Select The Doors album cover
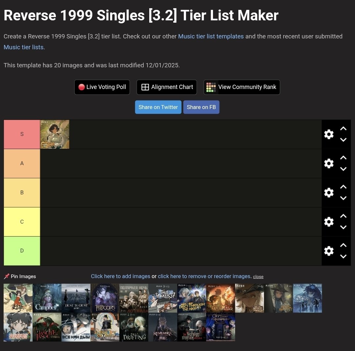Screen dimensions: 355x351 (105, 298)
